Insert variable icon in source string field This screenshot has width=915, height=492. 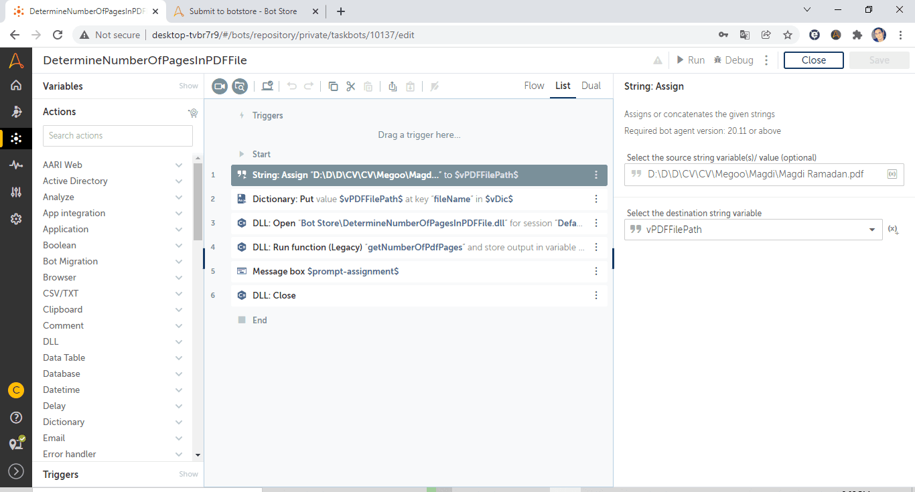click(x=892, y=174)
